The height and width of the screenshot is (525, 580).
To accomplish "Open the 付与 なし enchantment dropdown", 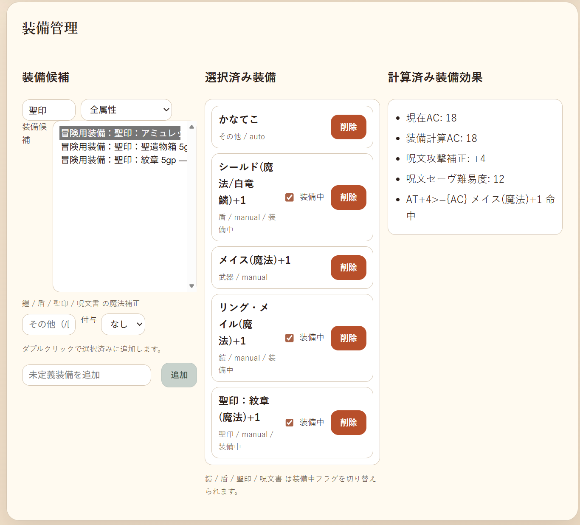I will 123,324.
